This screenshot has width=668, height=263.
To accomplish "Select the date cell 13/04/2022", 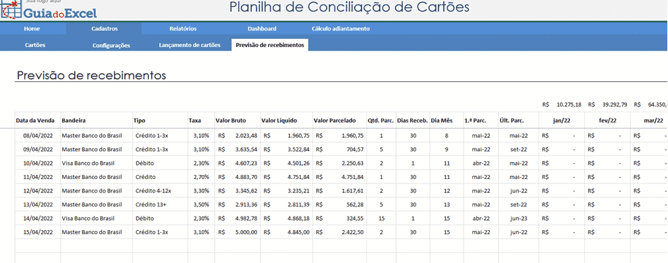I will tap(38, 204).
